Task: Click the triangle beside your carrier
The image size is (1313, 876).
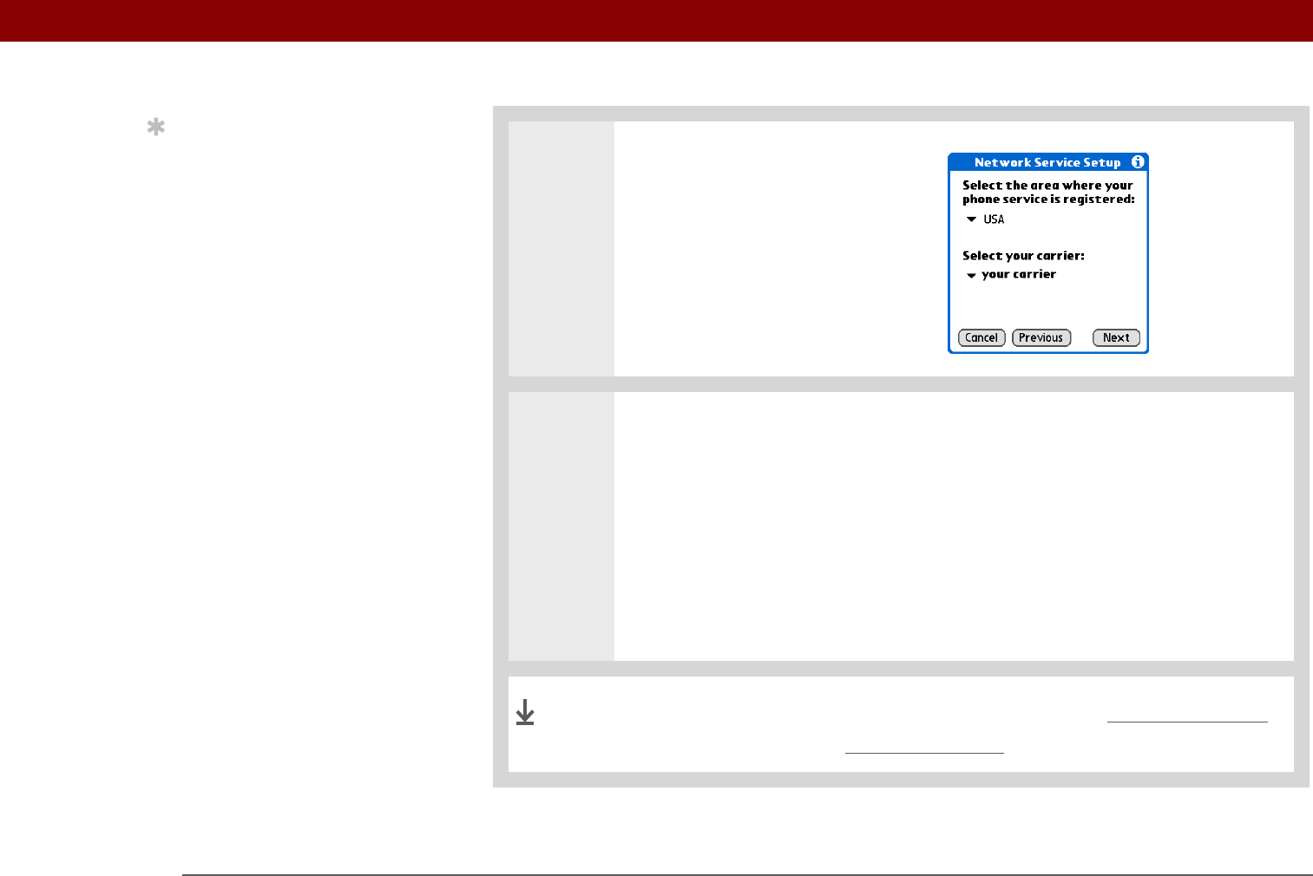Action: (x=971, y=275)
